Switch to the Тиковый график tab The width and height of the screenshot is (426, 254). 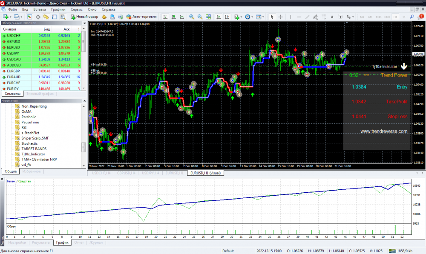click(40, 94)
